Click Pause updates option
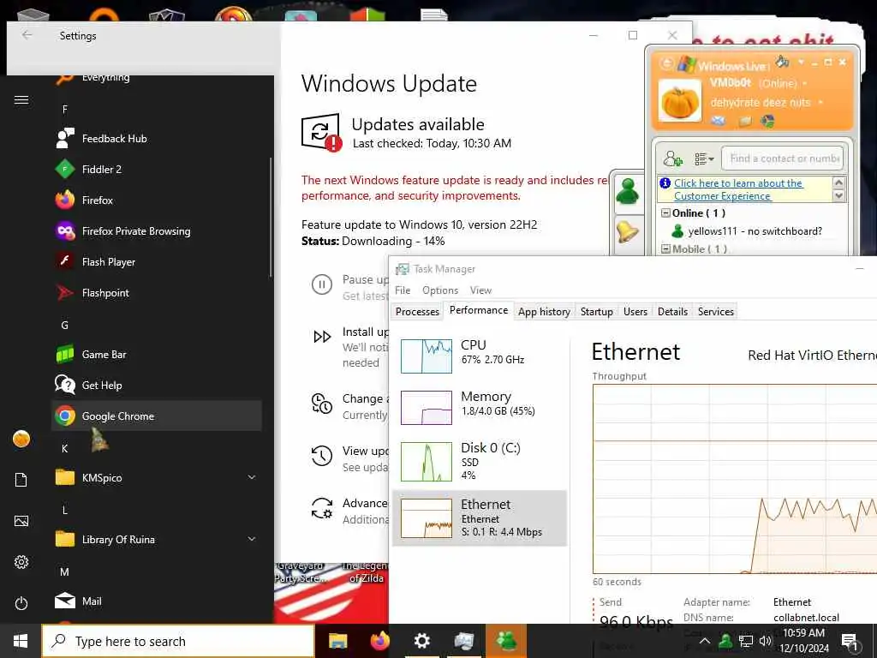The height and width of the screenshot is (658, 877). point(349,287)
